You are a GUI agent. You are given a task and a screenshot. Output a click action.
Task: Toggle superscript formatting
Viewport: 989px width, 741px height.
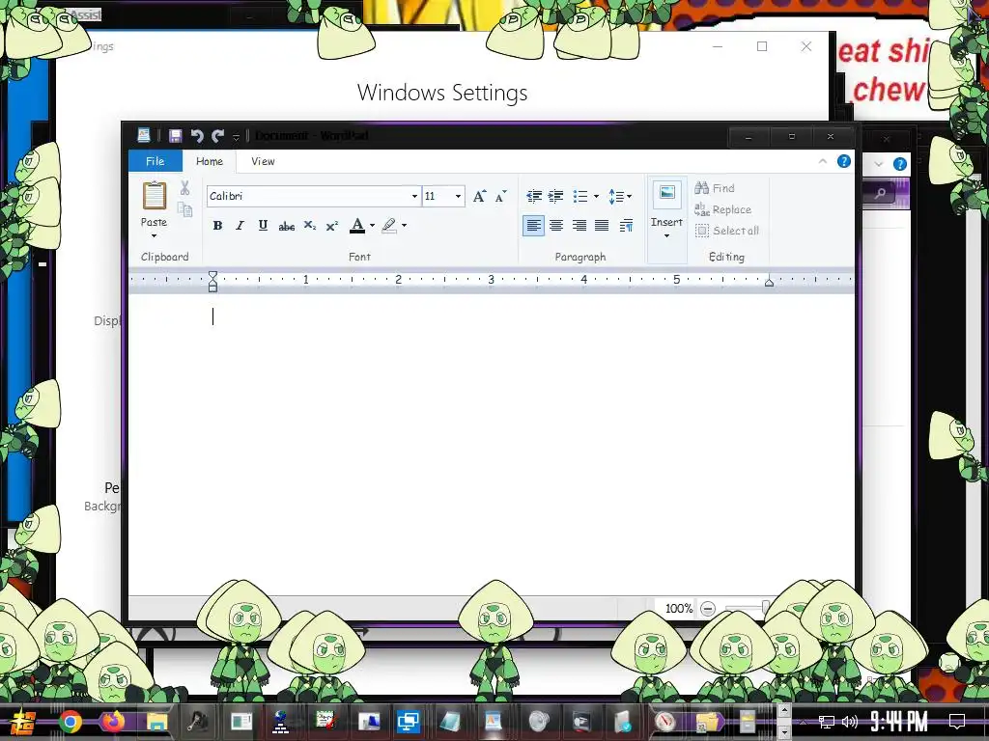click(332, 226)
